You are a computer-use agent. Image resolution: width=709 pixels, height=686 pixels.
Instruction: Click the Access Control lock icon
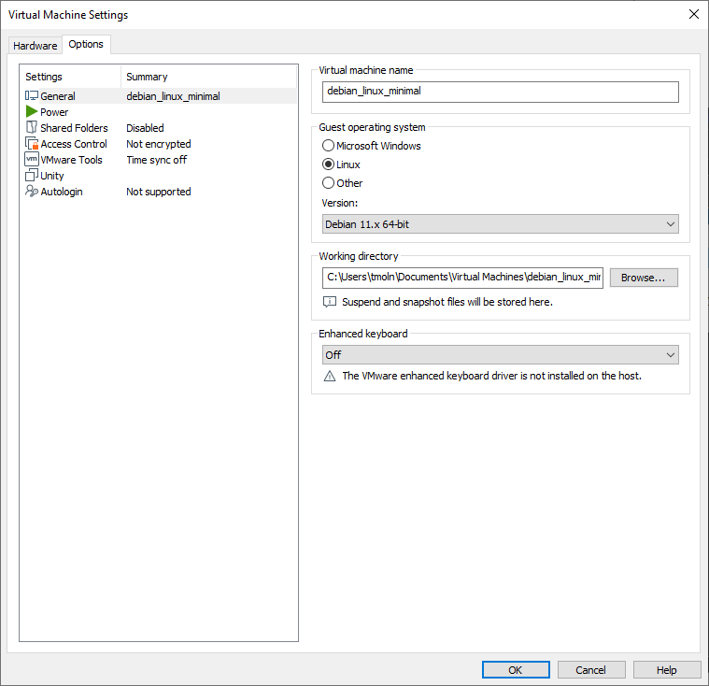(32, 144)
